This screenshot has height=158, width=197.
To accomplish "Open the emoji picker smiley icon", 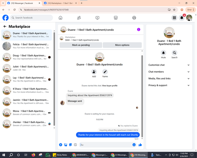I will (134, 145).
